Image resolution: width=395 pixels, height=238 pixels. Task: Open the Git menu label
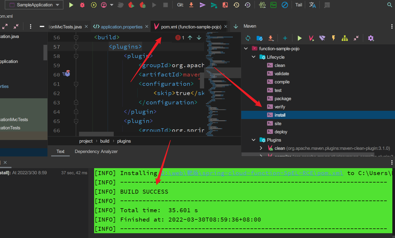[180, 5]
